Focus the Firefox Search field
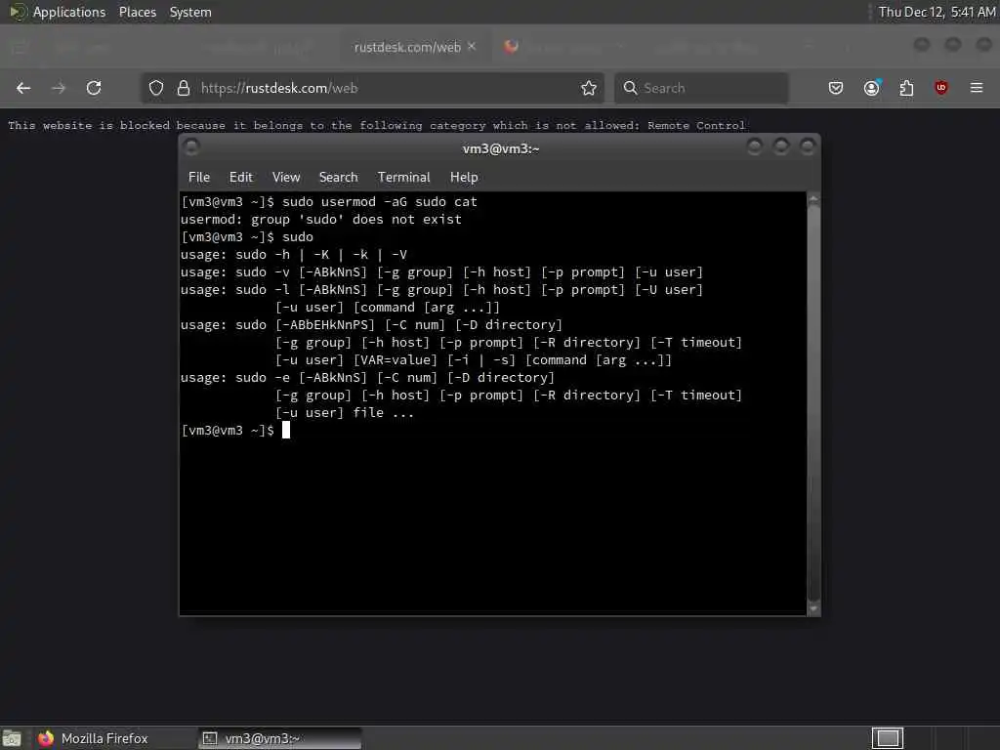The image size is (1000, 750). click(x=701, y=88)
